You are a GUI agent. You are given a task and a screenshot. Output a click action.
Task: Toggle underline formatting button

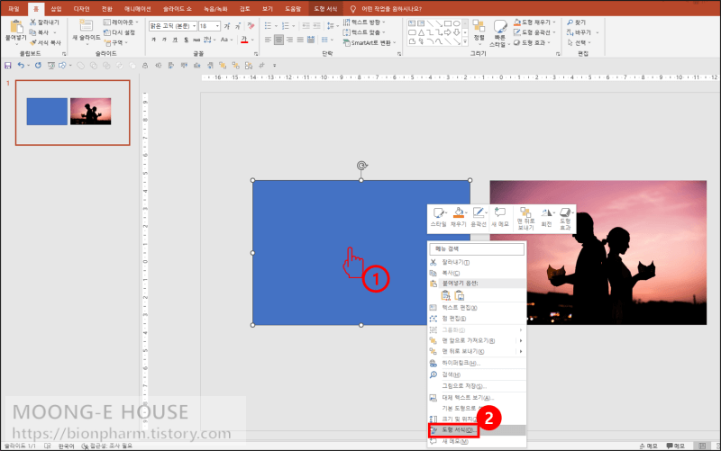pos(175,40)
